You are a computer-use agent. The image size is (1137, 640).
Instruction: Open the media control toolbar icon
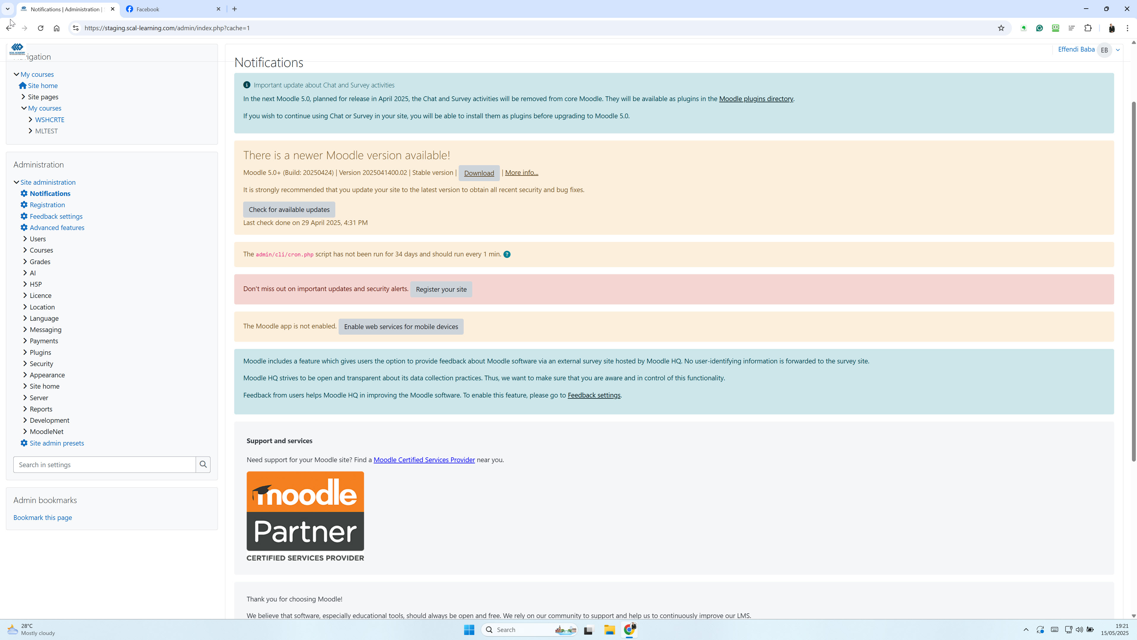click(1071, 28)
